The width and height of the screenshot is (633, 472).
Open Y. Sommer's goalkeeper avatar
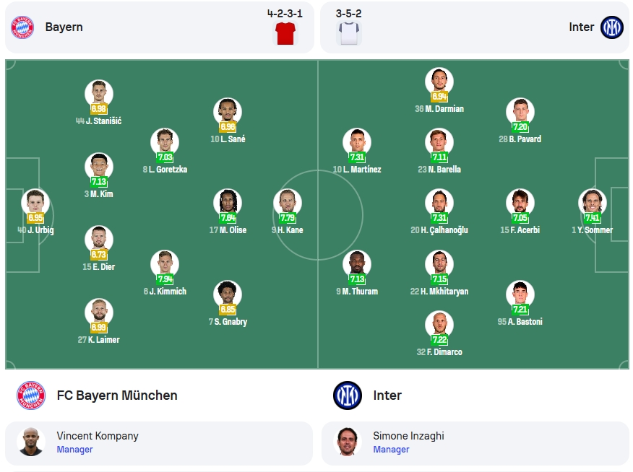tap(593, 202)
